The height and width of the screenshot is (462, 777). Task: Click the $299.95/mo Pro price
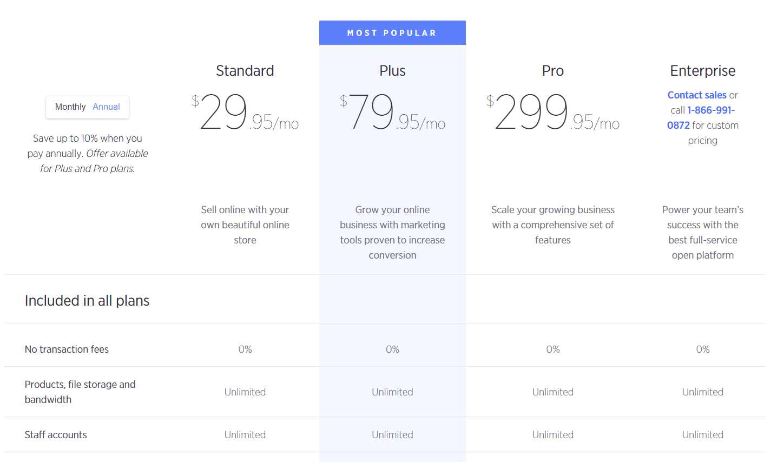click(552, 113)
